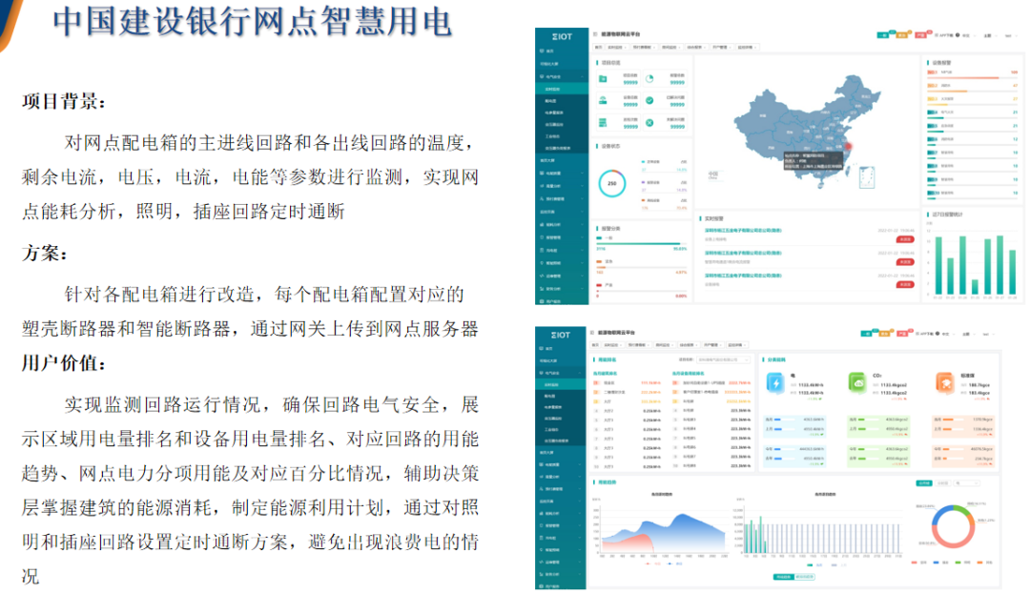Click slide title 中国建设银行网点智慧用电

(x=253, y=21)
